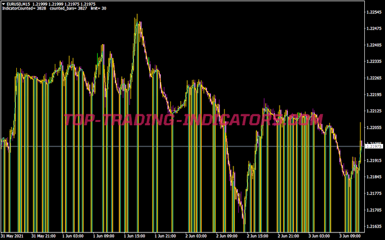The width and height of the screenshot is (385, 240).
Task: Select the IndicatorCounted= 3828 text
Action: [24, 9]
